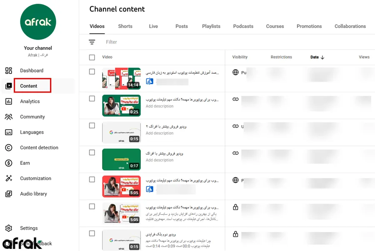Open the Playlists tab
Viewport: 375px width, 251px height.
(x=211, y=26)
